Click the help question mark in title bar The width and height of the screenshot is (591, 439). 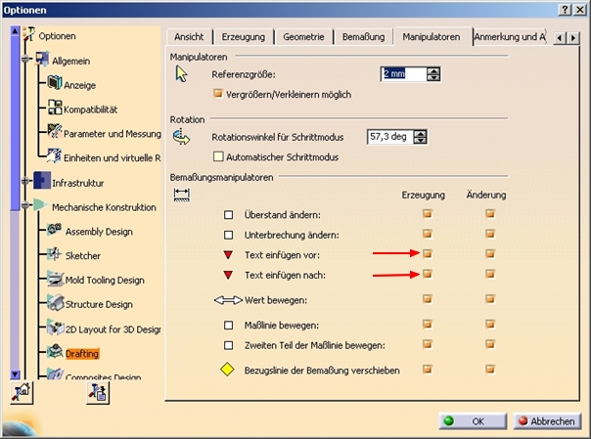(x=565, y=10)
